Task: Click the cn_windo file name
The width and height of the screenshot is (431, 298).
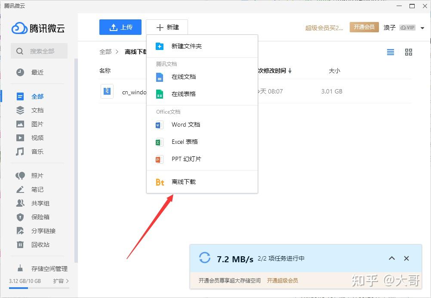Action: 134,92
